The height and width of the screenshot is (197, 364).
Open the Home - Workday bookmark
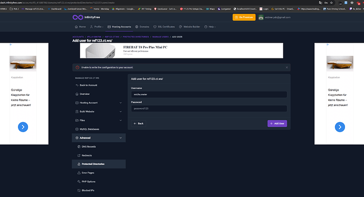point(100,9)
